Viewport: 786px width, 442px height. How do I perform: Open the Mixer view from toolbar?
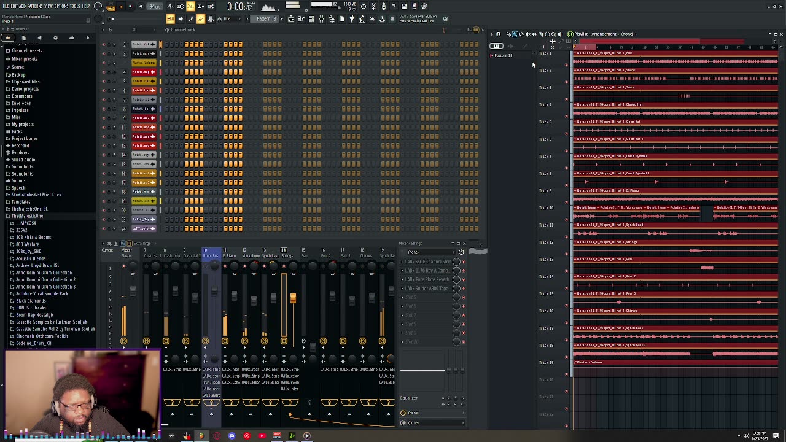[x=321, y=19]
